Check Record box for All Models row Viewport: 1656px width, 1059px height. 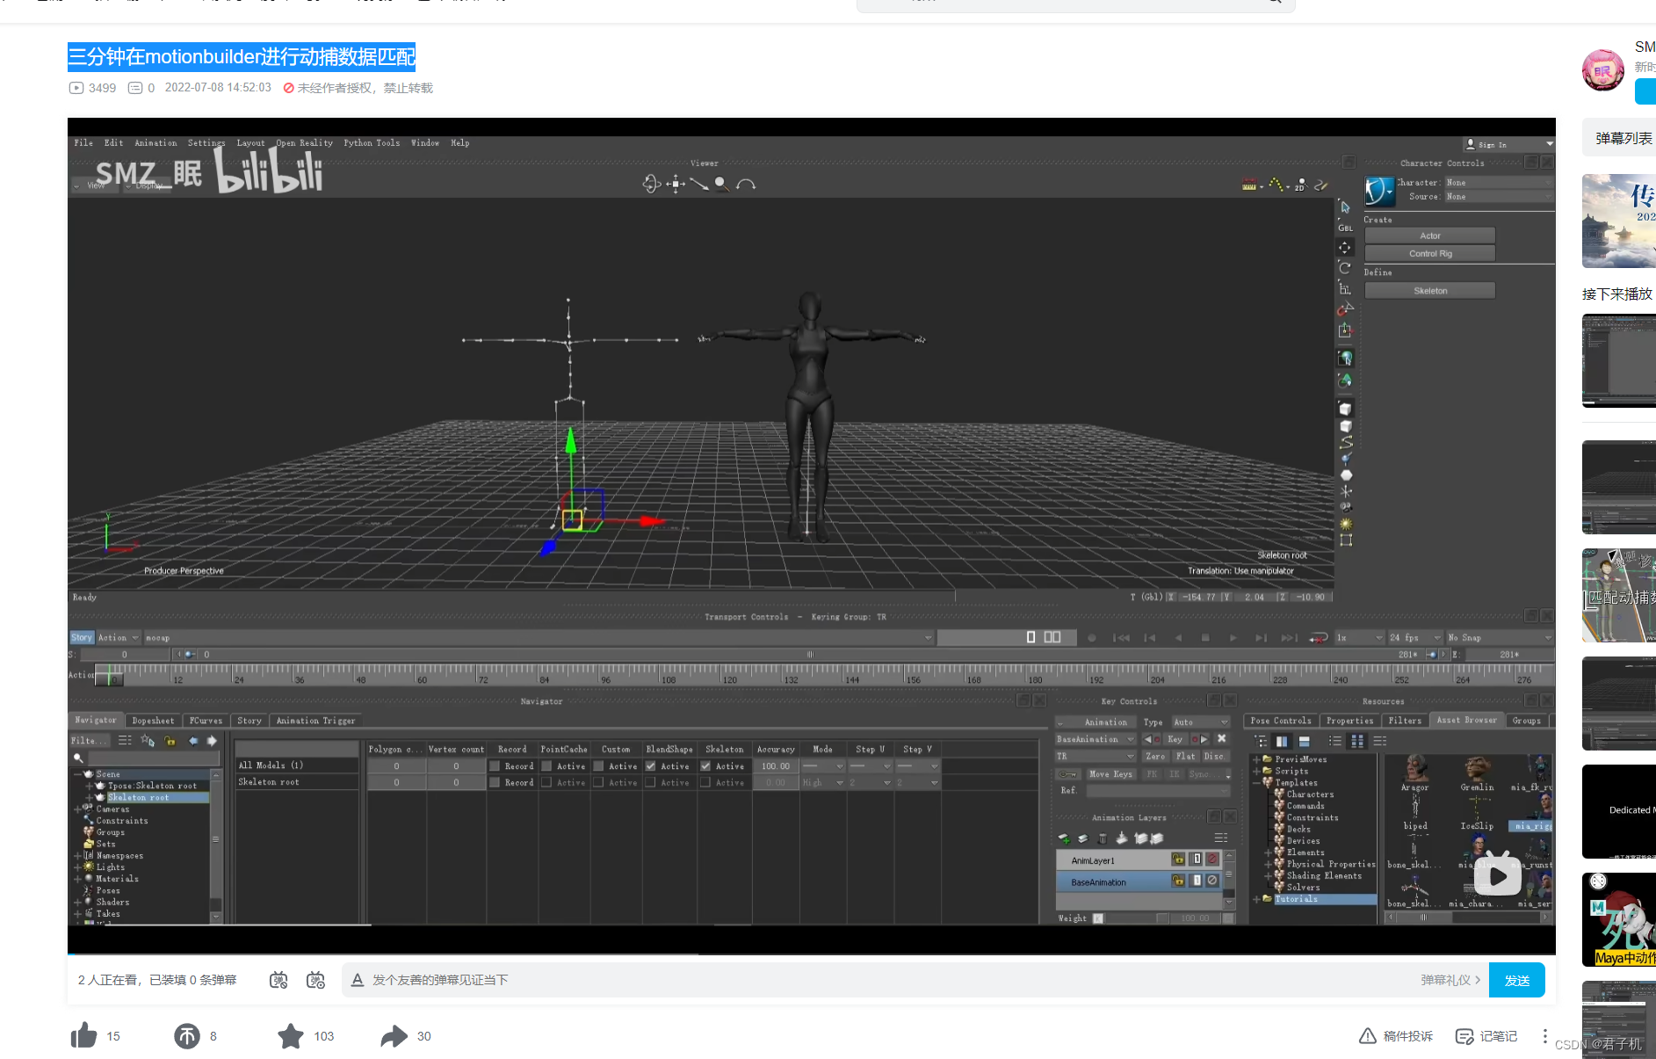coord(495,766)
